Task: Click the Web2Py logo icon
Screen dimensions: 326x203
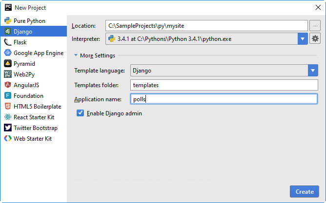Action: click(x=8, y=74)
